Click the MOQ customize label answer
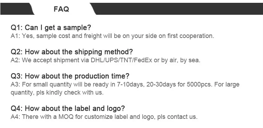This screenshot has height=128, width=263. pyautogui.click(x=104, y=117)
